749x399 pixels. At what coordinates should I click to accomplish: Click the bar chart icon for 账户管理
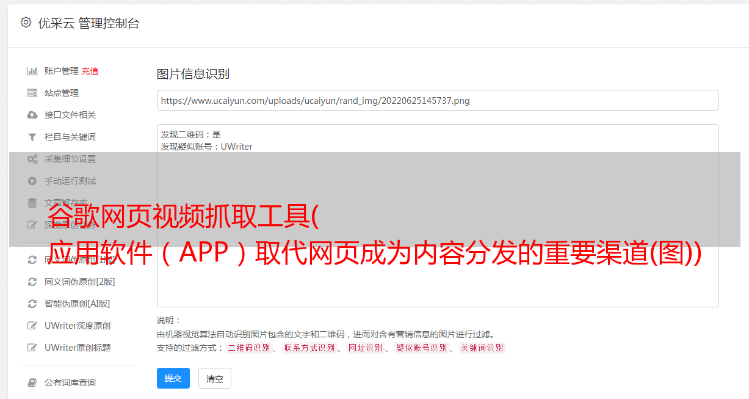32,71
